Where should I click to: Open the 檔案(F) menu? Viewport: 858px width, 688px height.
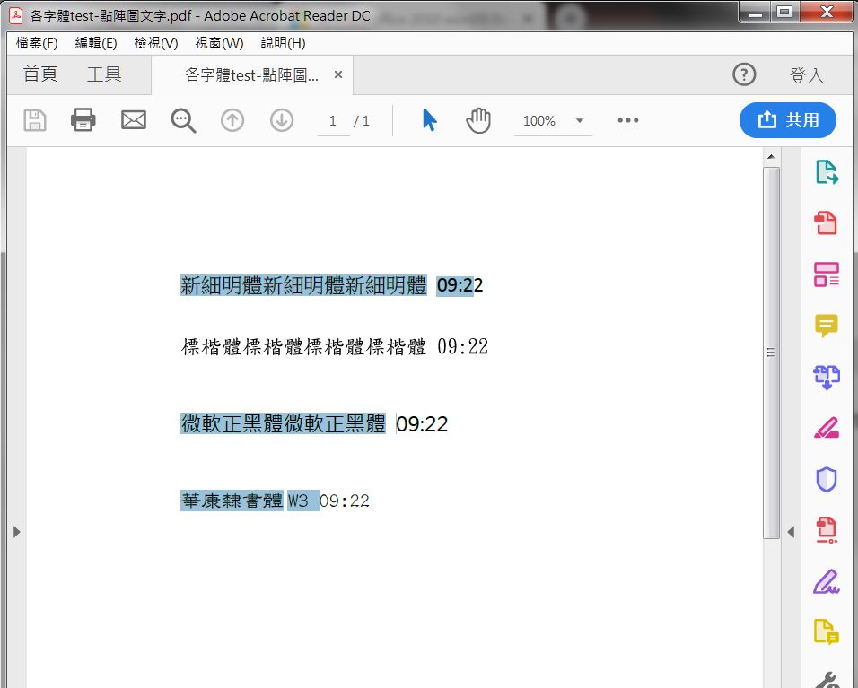click(37, 43)
